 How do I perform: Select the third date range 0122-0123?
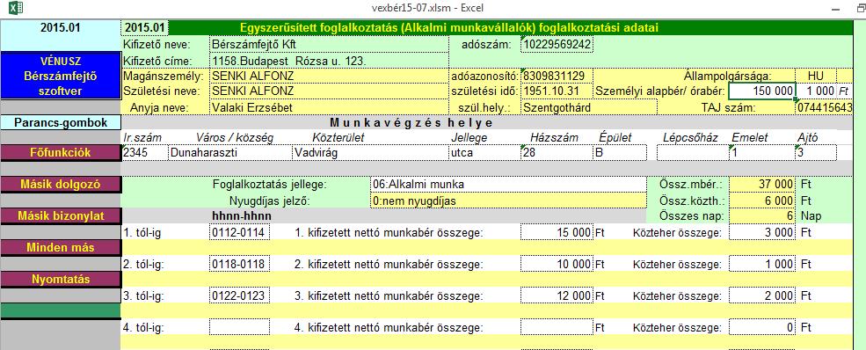point(240,295)
